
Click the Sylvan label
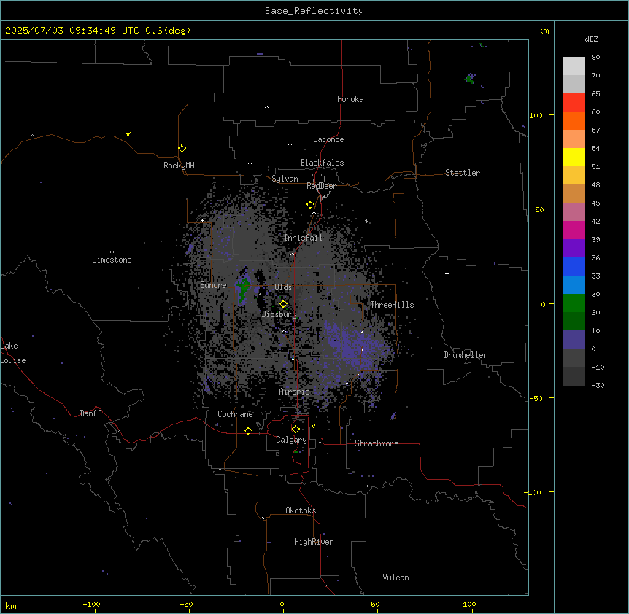285,179
